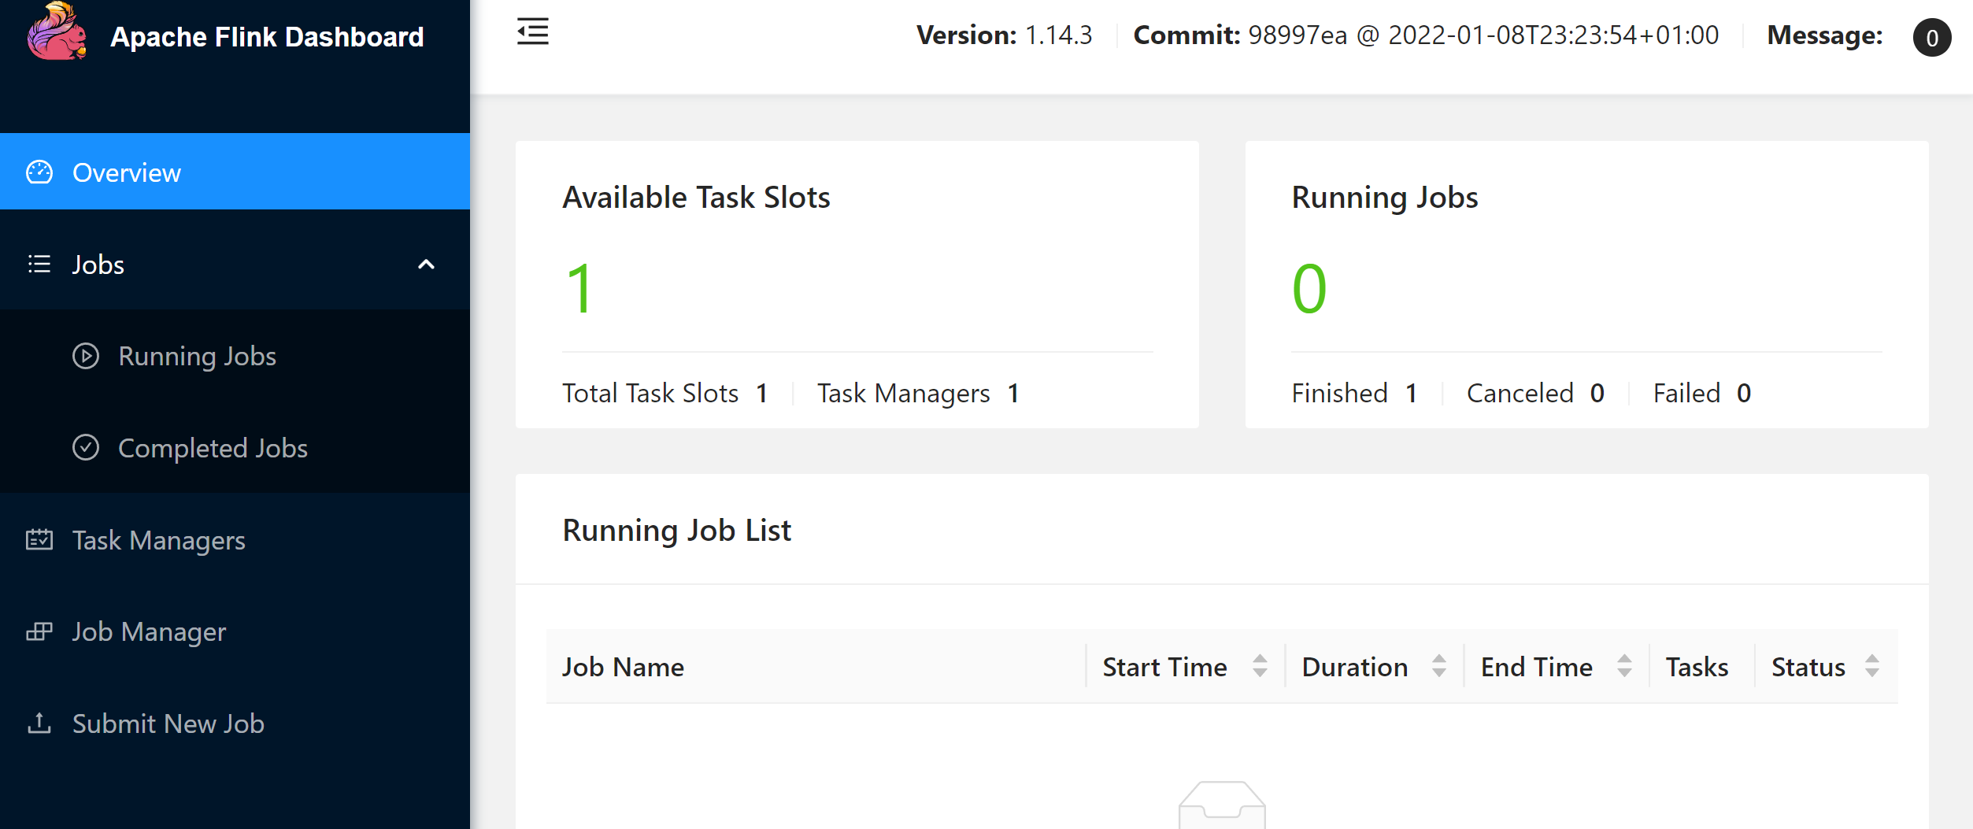This screenshot has width=1973, height=829.
Task: Click the Version 1.14.3 text
Action: pyautogui.click(x=1004, y=35)
